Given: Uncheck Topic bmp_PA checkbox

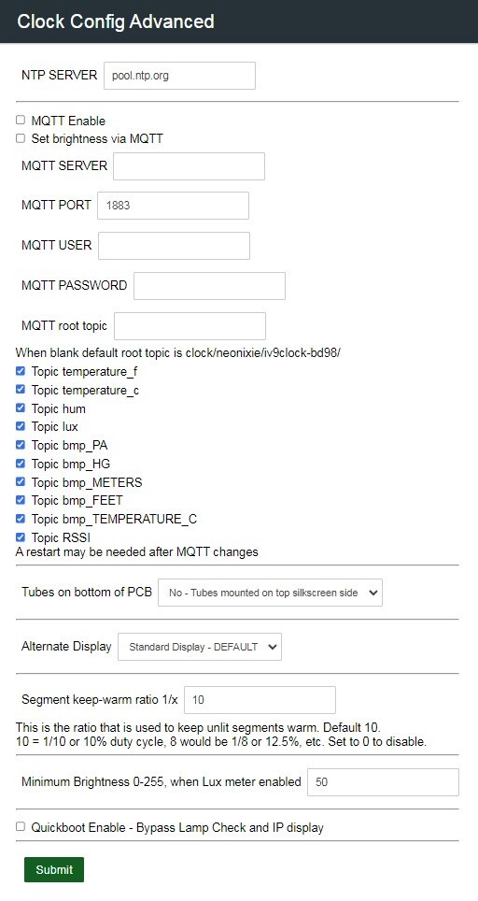Looking at the screenshot, I should click(21, 445).
